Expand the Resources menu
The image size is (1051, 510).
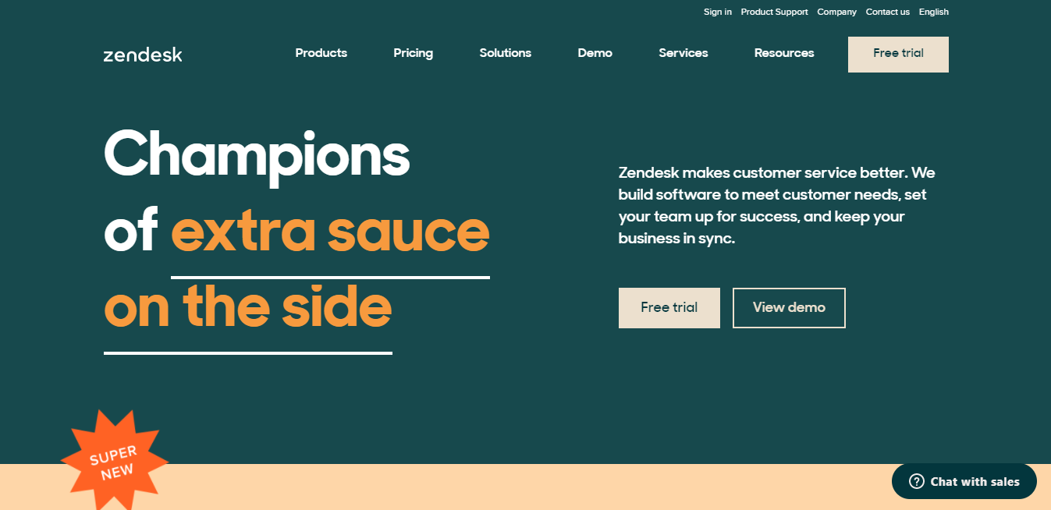[784, 53]
